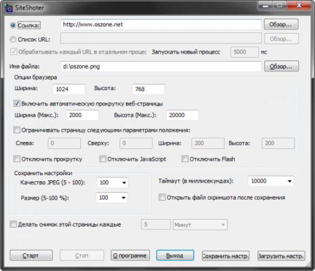Check Отключить прокрутку option
315x271 pixels.
[x=17, y=159]
